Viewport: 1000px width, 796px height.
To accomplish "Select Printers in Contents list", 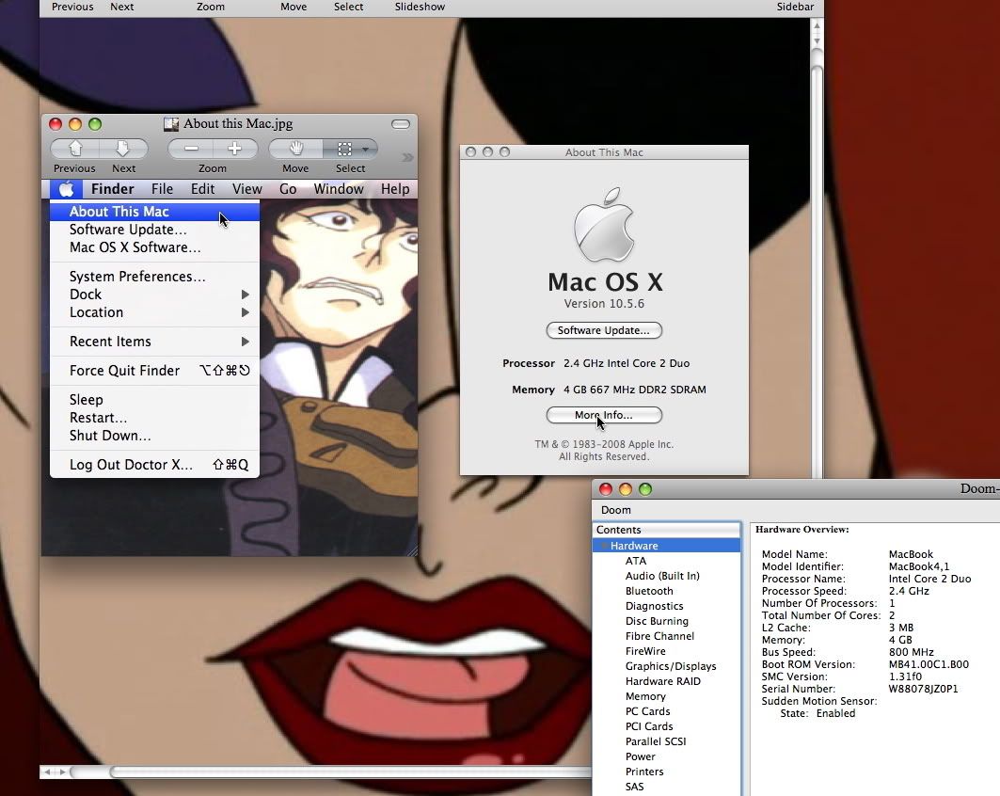I will tap(644, 772).
